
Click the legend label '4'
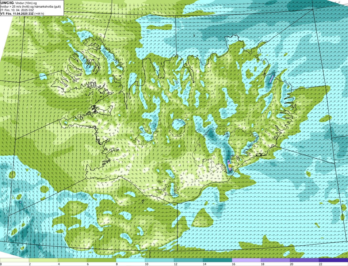tap(59, 264)
